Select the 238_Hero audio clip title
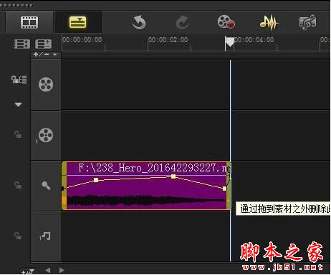The image size is (331, 275). point(154,168)
